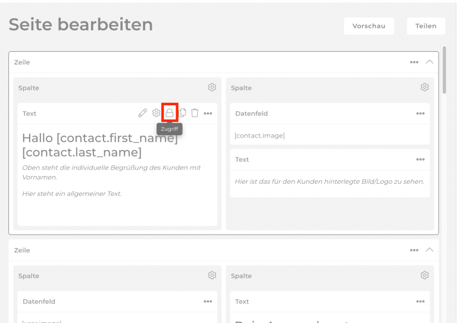The height and width of the screenshot is (323, 457).
Task: Duplicate the Text block via copy icon
Action: click(x=183, y=113)
